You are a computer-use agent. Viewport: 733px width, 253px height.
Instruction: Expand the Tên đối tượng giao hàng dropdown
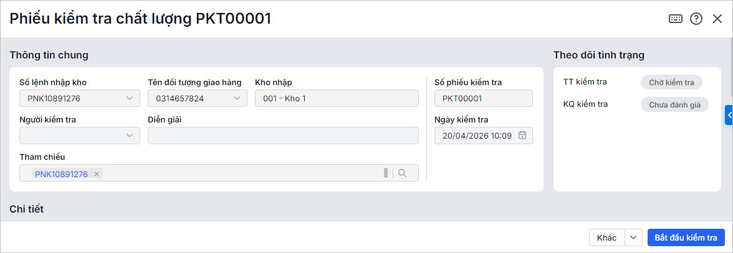click(237, 98)
